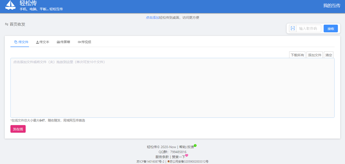
Task: Click the police badge icon in footer
Action: [x=168, y=161]
